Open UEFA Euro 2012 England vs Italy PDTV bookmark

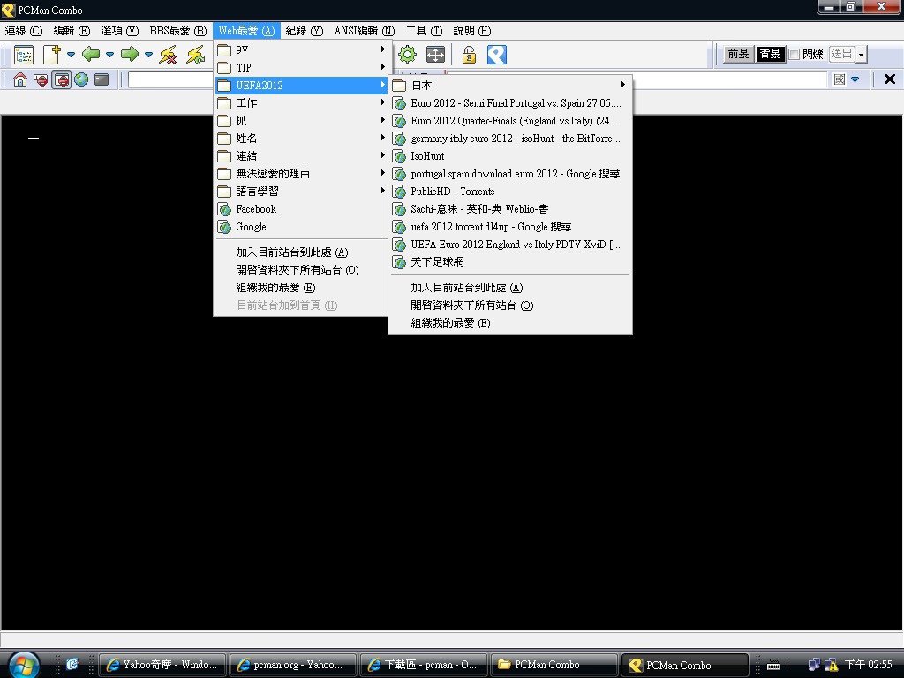(x=510, y=245)
